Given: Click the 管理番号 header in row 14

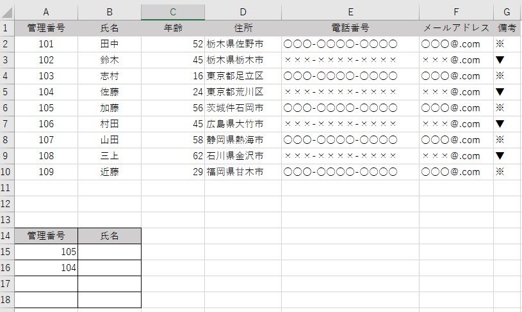Looking at the screenshot, I should click(46, 236).
